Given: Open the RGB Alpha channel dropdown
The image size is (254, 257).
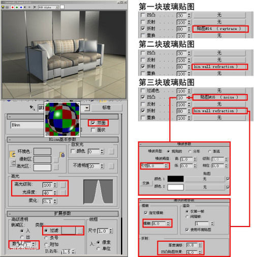Looking at the screenshot, I should (x=48, y=7).
